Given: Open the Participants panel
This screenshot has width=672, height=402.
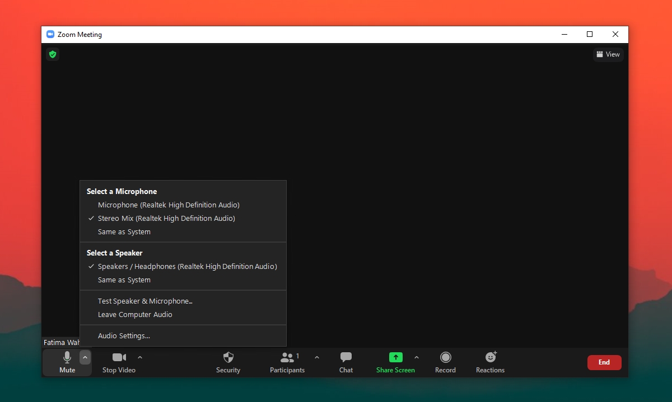Looking at the screenshot, I should [x=287, y=362].
